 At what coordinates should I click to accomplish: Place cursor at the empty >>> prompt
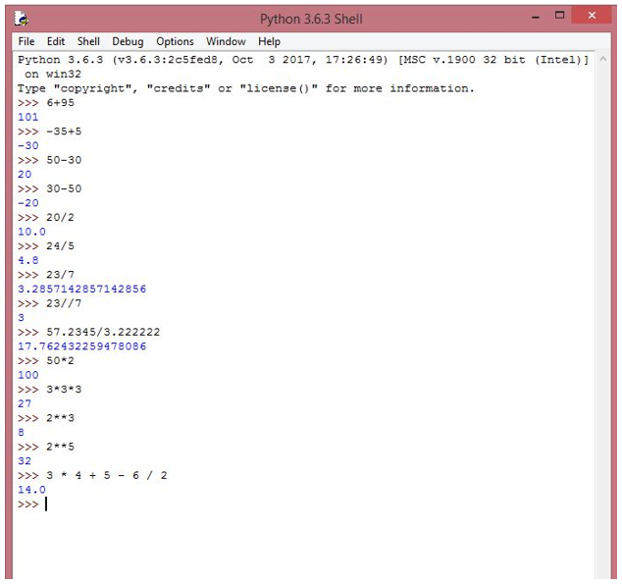click(x=46, y=504)
